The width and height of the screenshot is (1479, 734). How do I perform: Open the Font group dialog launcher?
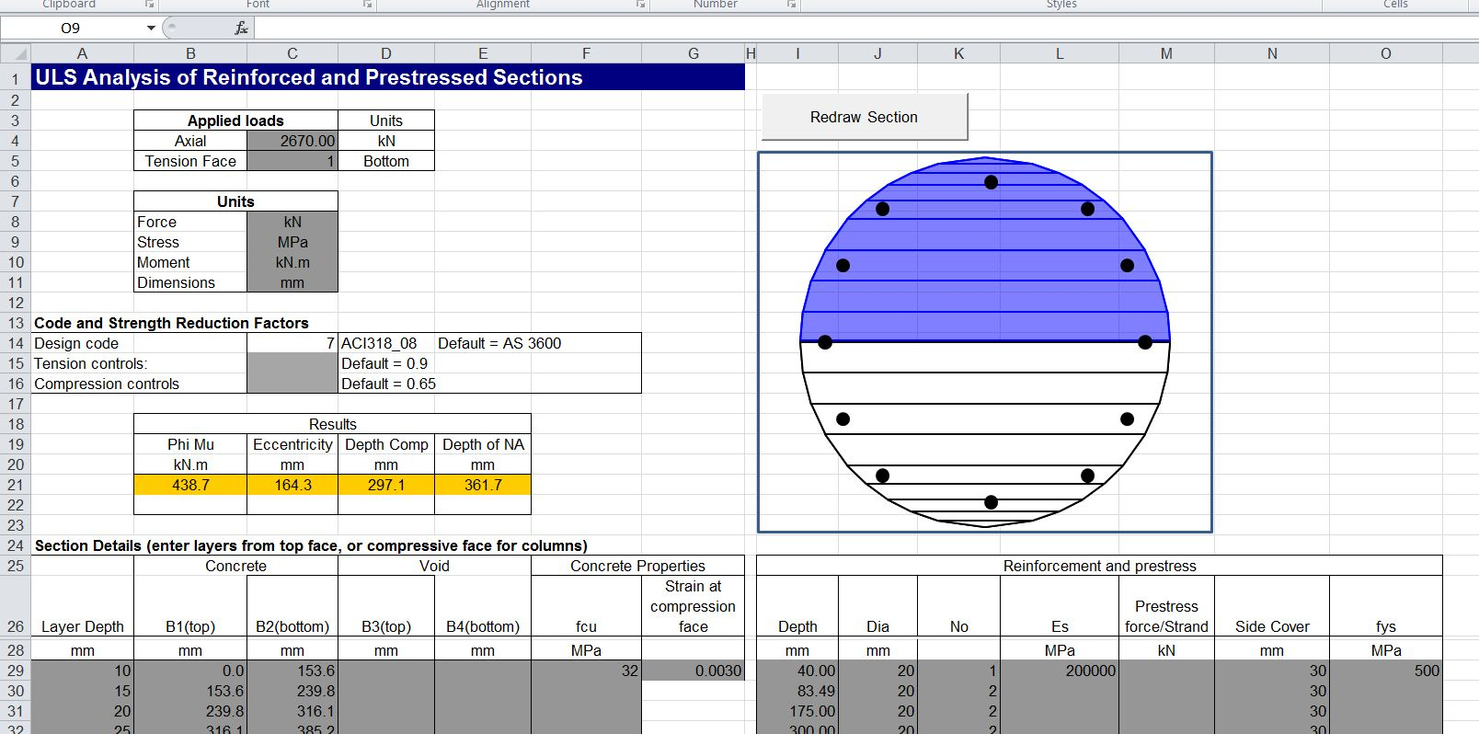[367, 5]
